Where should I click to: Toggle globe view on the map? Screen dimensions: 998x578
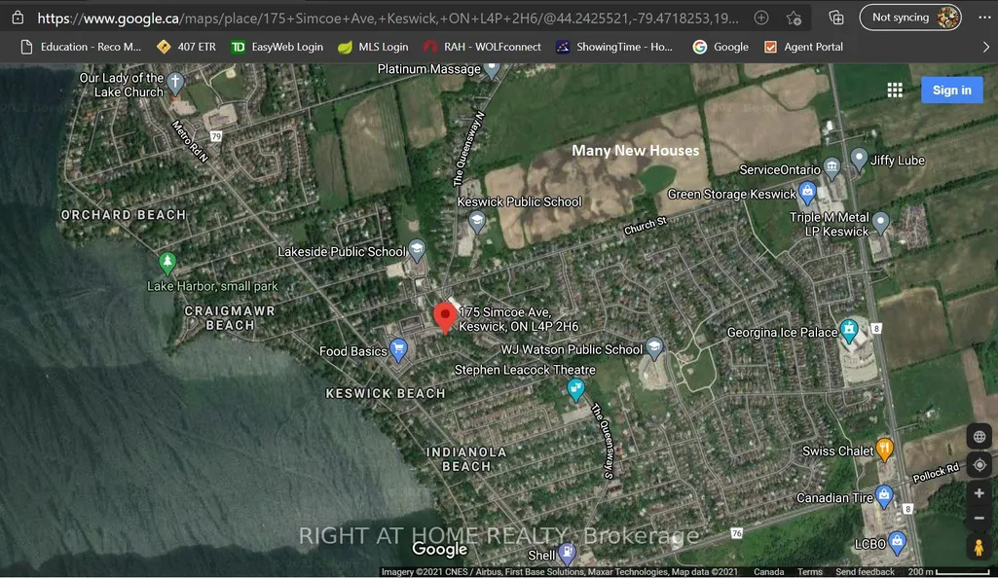click(979, 437)
